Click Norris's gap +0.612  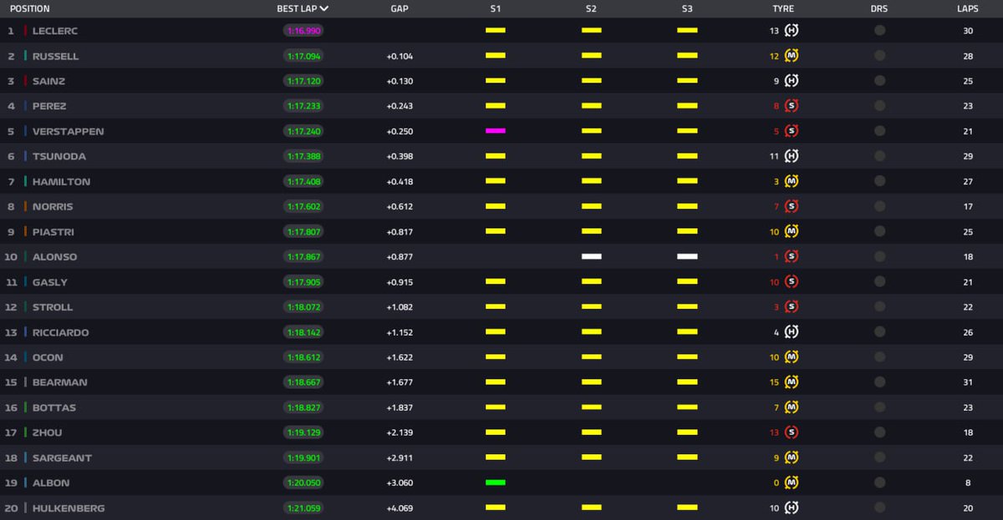point(400,206)
